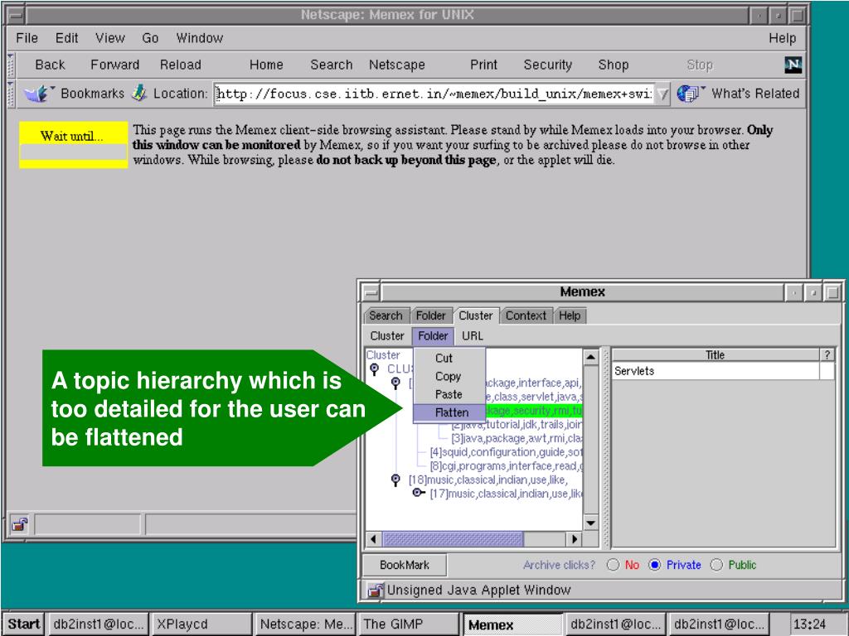Select Public for Archive clicks
The image size is (849, 636).
click(x=716, y=565)
